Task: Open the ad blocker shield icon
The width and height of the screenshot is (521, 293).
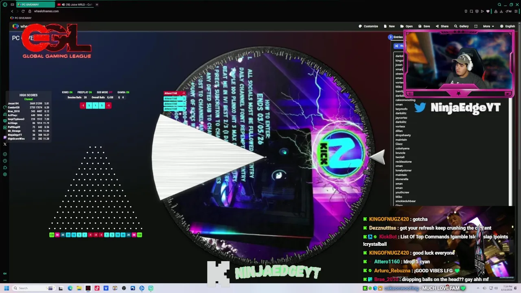Action: [477, 11]
